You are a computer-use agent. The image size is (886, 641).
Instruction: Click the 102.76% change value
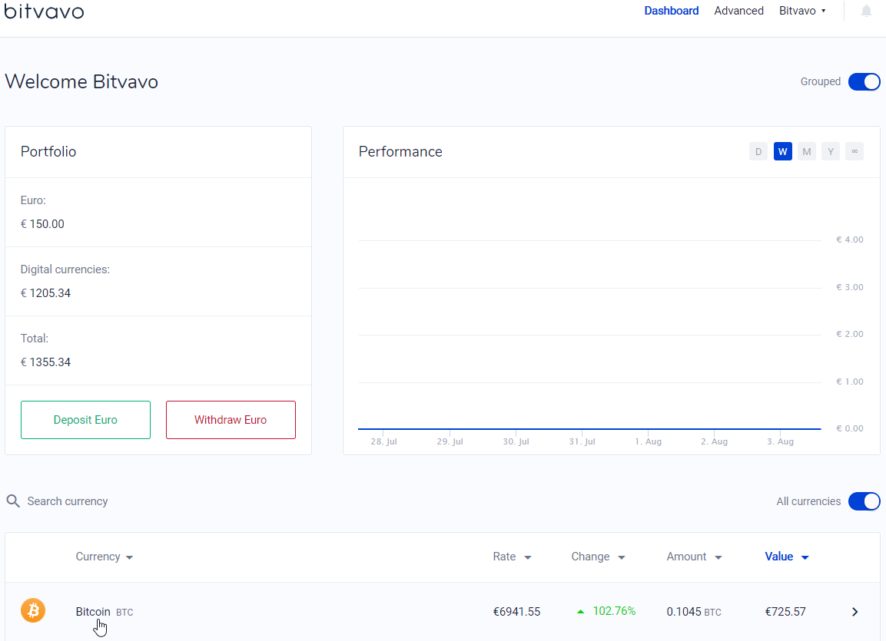[x=614, y=611]
